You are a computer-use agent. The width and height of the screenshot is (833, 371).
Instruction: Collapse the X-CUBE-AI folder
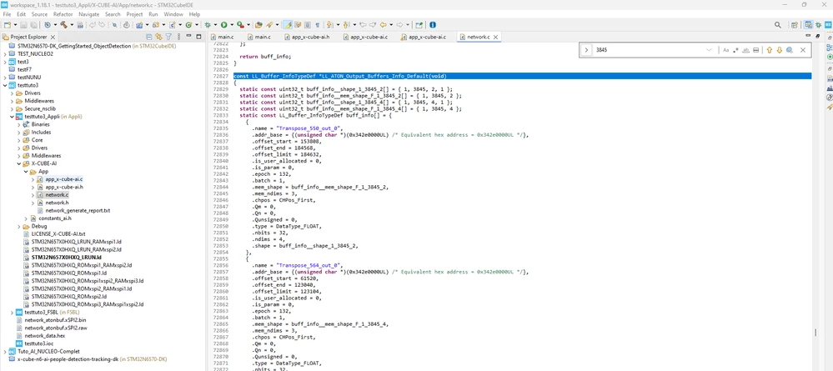tap(20, 163)
